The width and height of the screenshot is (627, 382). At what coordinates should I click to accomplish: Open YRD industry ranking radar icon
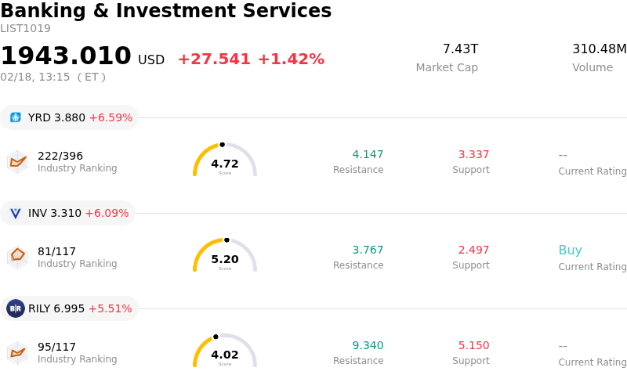tap(17, 161)
